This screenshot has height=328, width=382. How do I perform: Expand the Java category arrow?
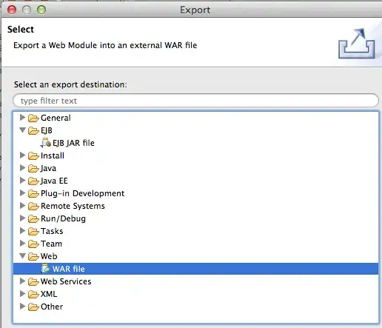[x=22, y=168]
